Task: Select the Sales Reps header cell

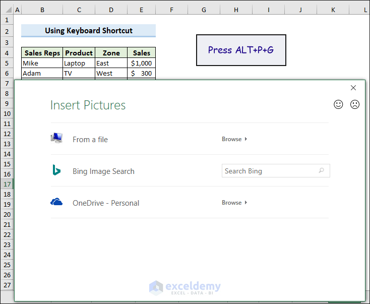Action: pyautogui.click(x=42, y=53)
